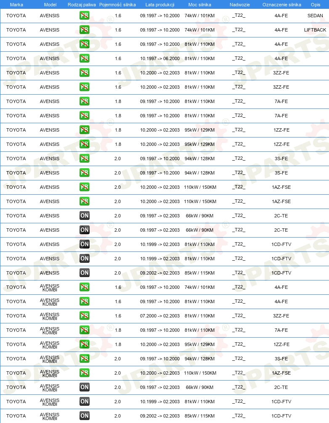Click 2C-TE in the Avensis Kombi row
329x423 pixels.
281,387
